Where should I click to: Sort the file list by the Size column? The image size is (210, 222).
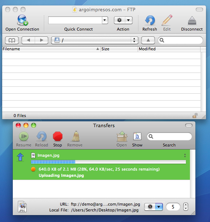point(119,49)
